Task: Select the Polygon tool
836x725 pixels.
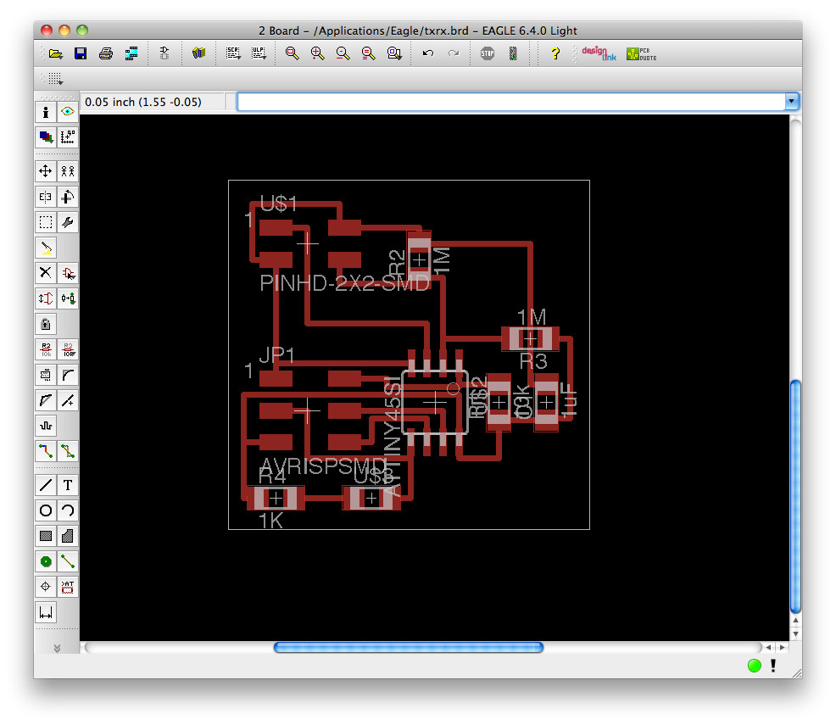Action: pyautogui.click(x=68, y=536)
